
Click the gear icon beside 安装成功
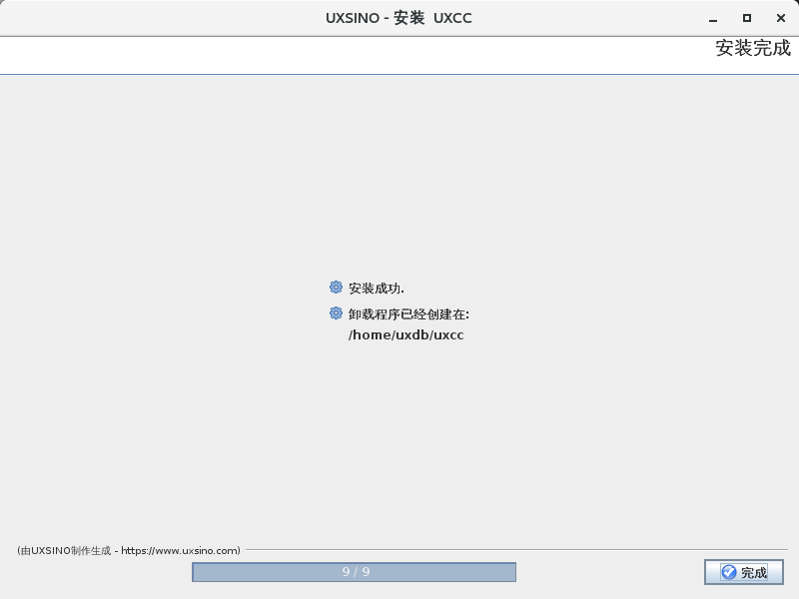336,288
